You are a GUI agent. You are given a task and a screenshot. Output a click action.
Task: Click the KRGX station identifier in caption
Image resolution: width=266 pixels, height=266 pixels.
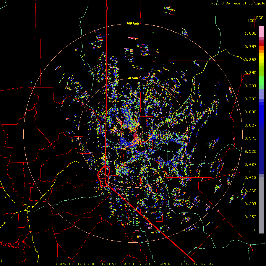click(166, 264)
